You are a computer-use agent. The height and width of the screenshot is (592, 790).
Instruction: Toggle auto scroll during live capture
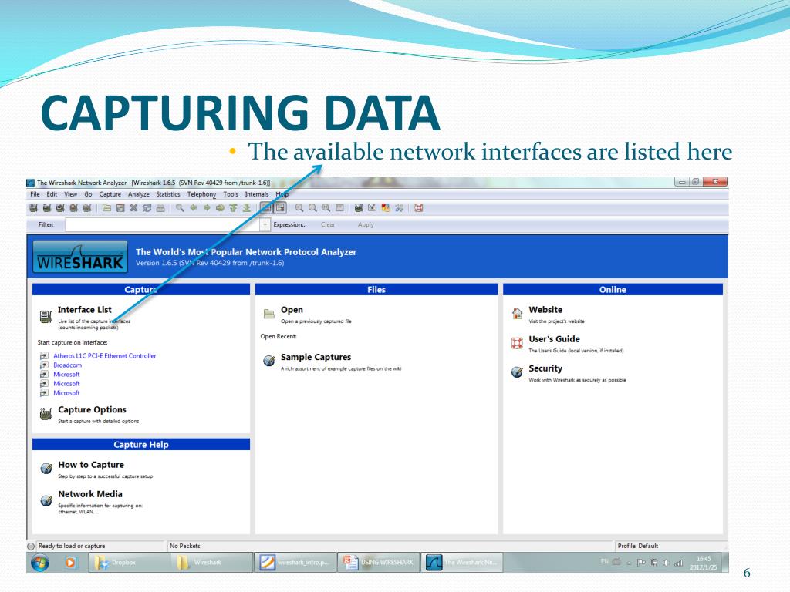280,208
